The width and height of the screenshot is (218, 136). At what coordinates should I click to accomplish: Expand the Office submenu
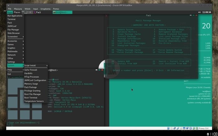(15, 58)
